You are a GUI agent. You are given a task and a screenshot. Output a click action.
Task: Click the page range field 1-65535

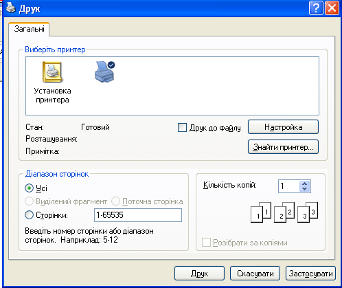(x=138, y=215)
